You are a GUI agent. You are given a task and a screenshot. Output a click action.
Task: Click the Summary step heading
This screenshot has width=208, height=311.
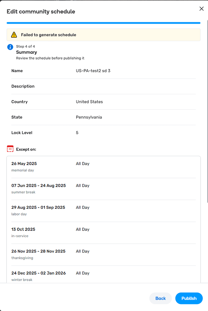[26, 52]
